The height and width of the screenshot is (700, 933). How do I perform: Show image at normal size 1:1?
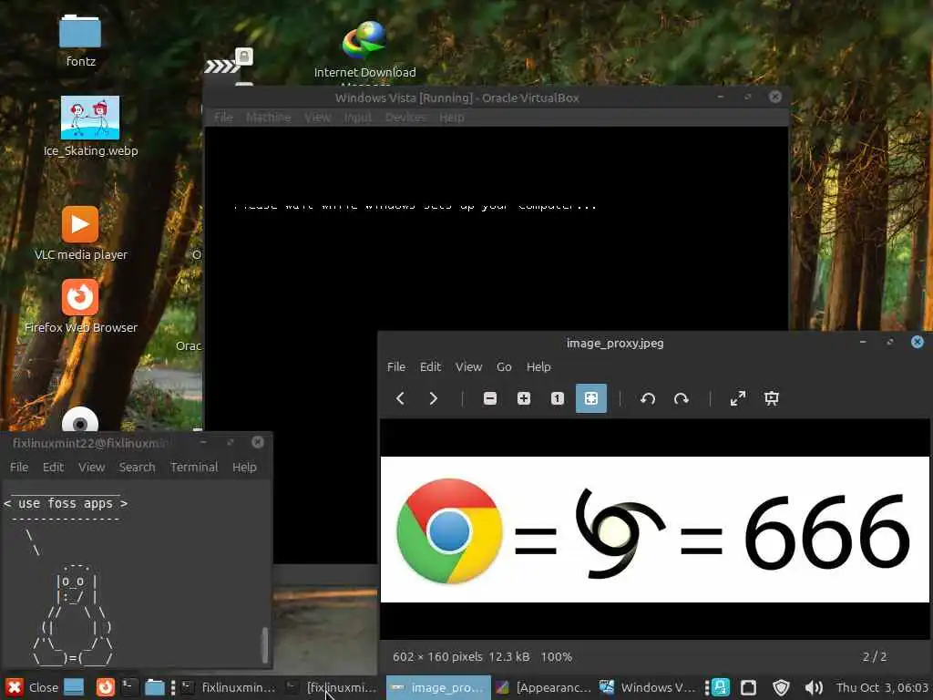[557, 398]
